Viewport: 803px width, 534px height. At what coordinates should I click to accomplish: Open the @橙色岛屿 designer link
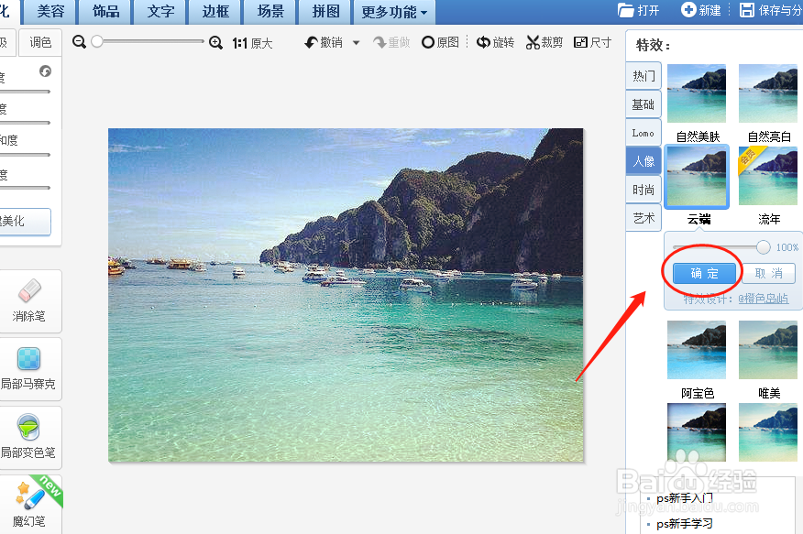(x=763, y=299)
